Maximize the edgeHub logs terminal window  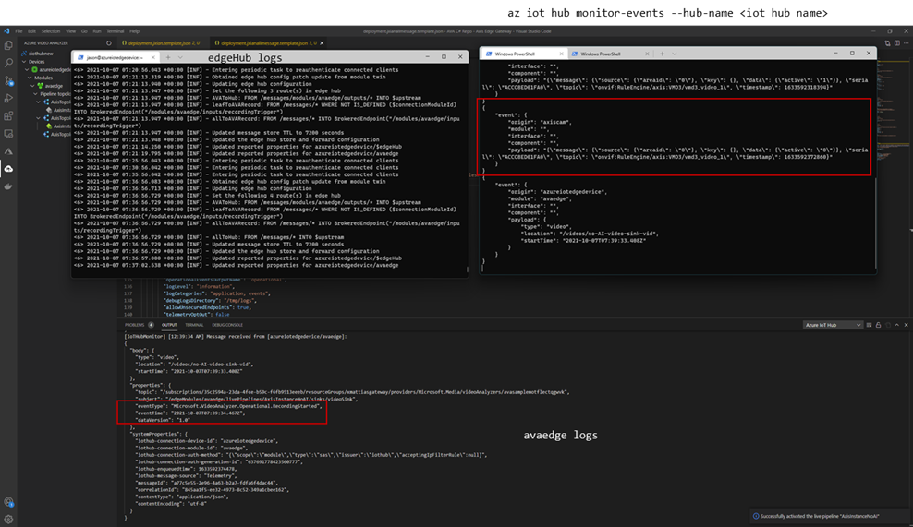pyautogui.click(x=444, y=56)
